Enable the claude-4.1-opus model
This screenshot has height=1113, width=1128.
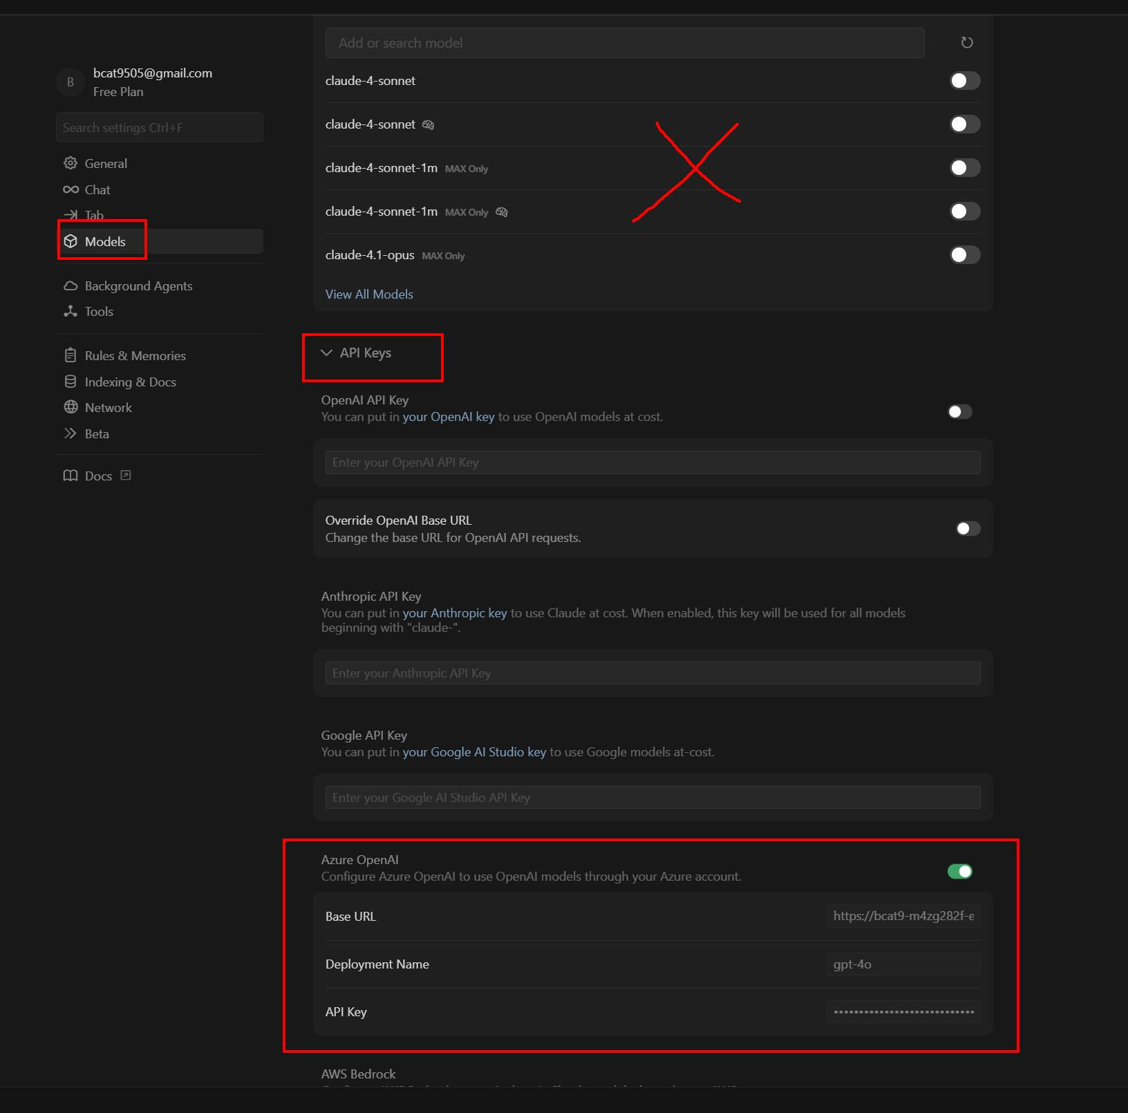coord(965,255)
